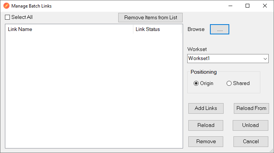Click the Remove button
Viewport: 274px width, 153px height.
(206, 142)
